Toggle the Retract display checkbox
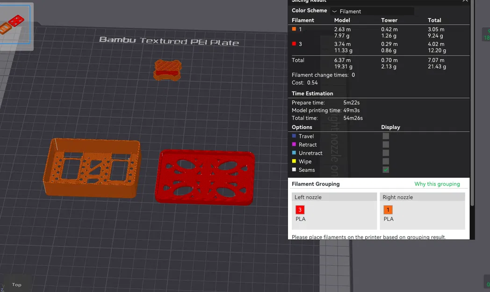Viewport: 490px width, 292px height. coord(386,144)
